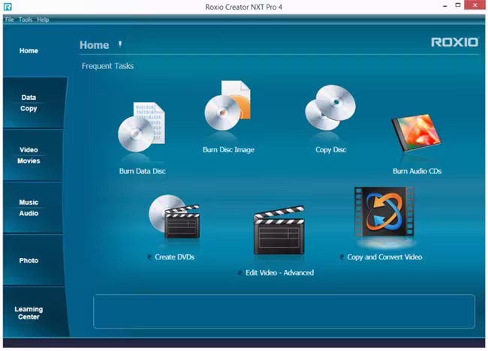The image size is (488, 351).
Task: Switch to the Video Movies tab
Action: [34, 155]
